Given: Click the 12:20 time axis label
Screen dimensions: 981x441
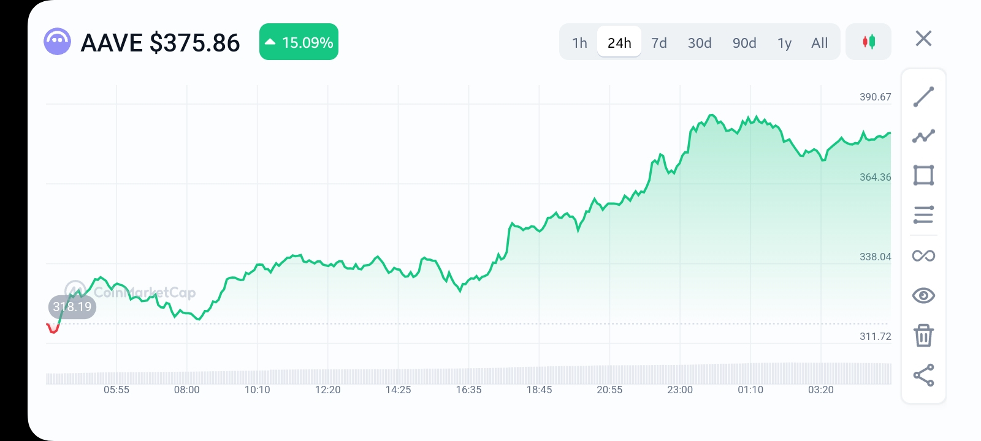Looking at the screenshot, I should coord(328,390).
